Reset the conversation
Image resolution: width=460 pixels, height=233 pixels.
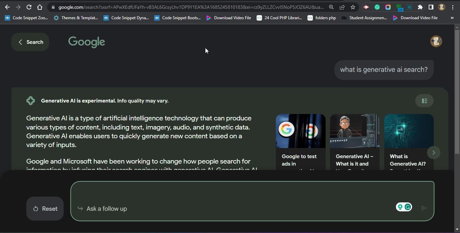tap(45, 209)
